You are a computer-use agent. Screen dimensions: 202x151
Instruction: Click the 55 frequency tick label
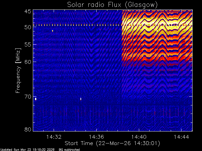click(28, 45)
